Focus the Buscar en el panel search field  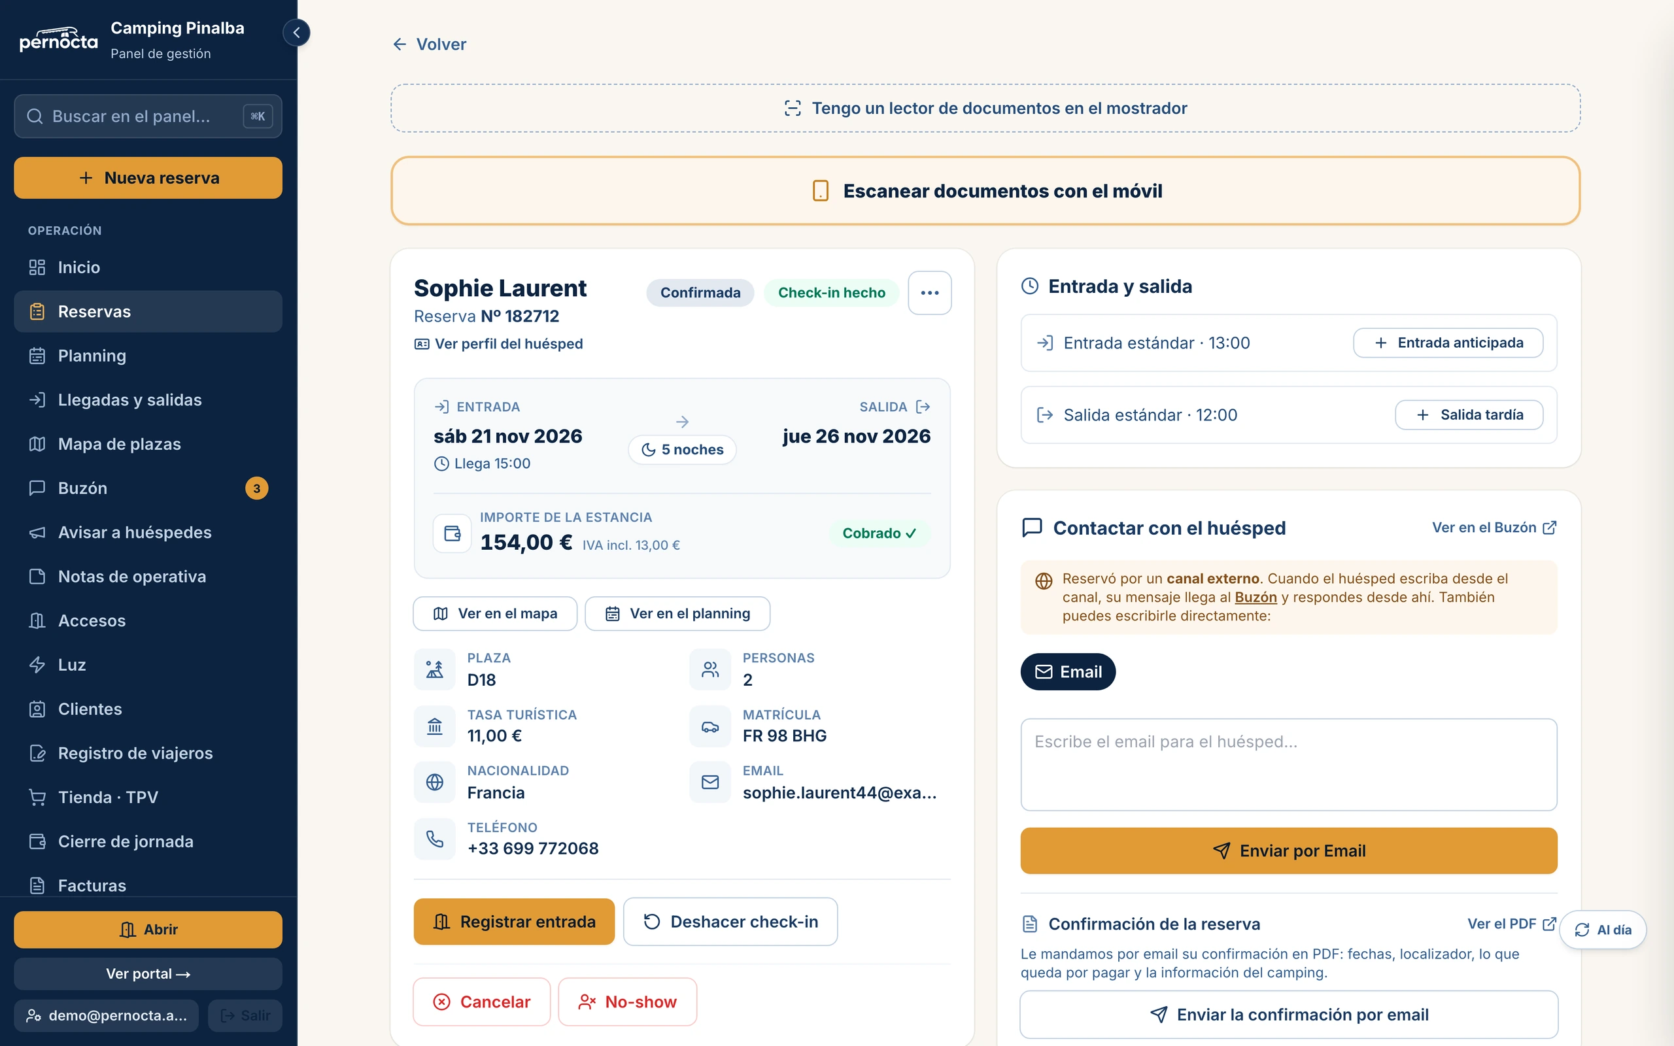coord(148,116)
